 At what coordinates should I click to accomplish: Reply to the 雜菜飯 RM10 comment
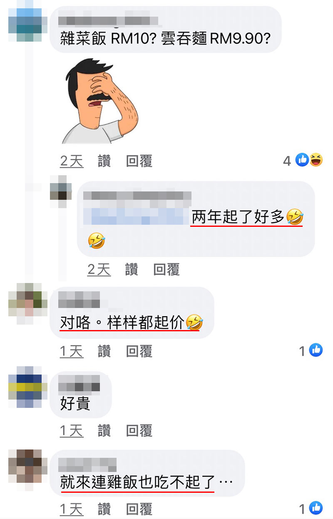point(139,161)
